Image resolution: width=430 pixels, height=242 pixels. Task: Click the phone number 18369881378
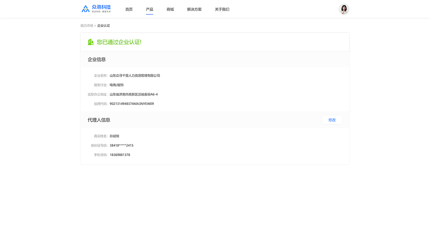(x=120, y=155)
